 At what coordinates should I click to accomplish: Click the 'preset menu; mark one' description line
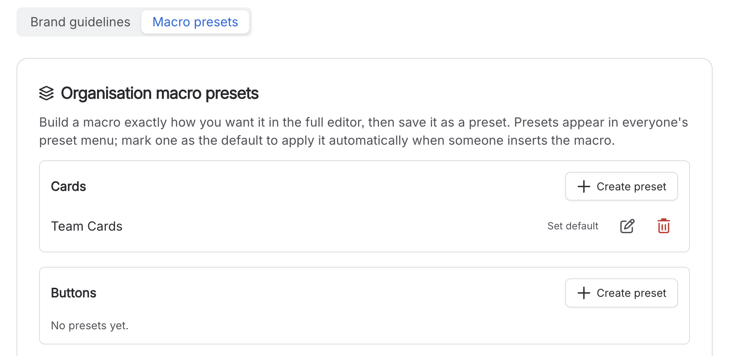327,141
